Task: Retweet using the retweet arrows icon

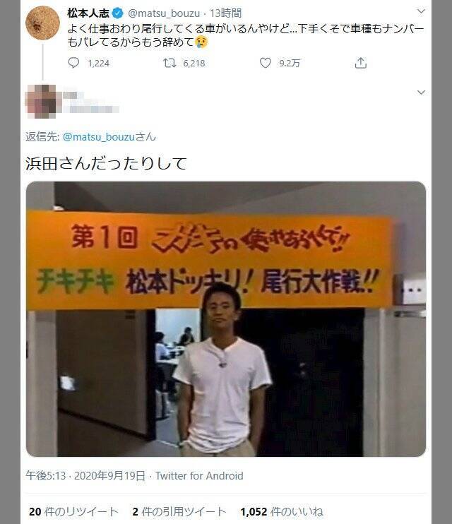Action: click(x=169, y=63)
